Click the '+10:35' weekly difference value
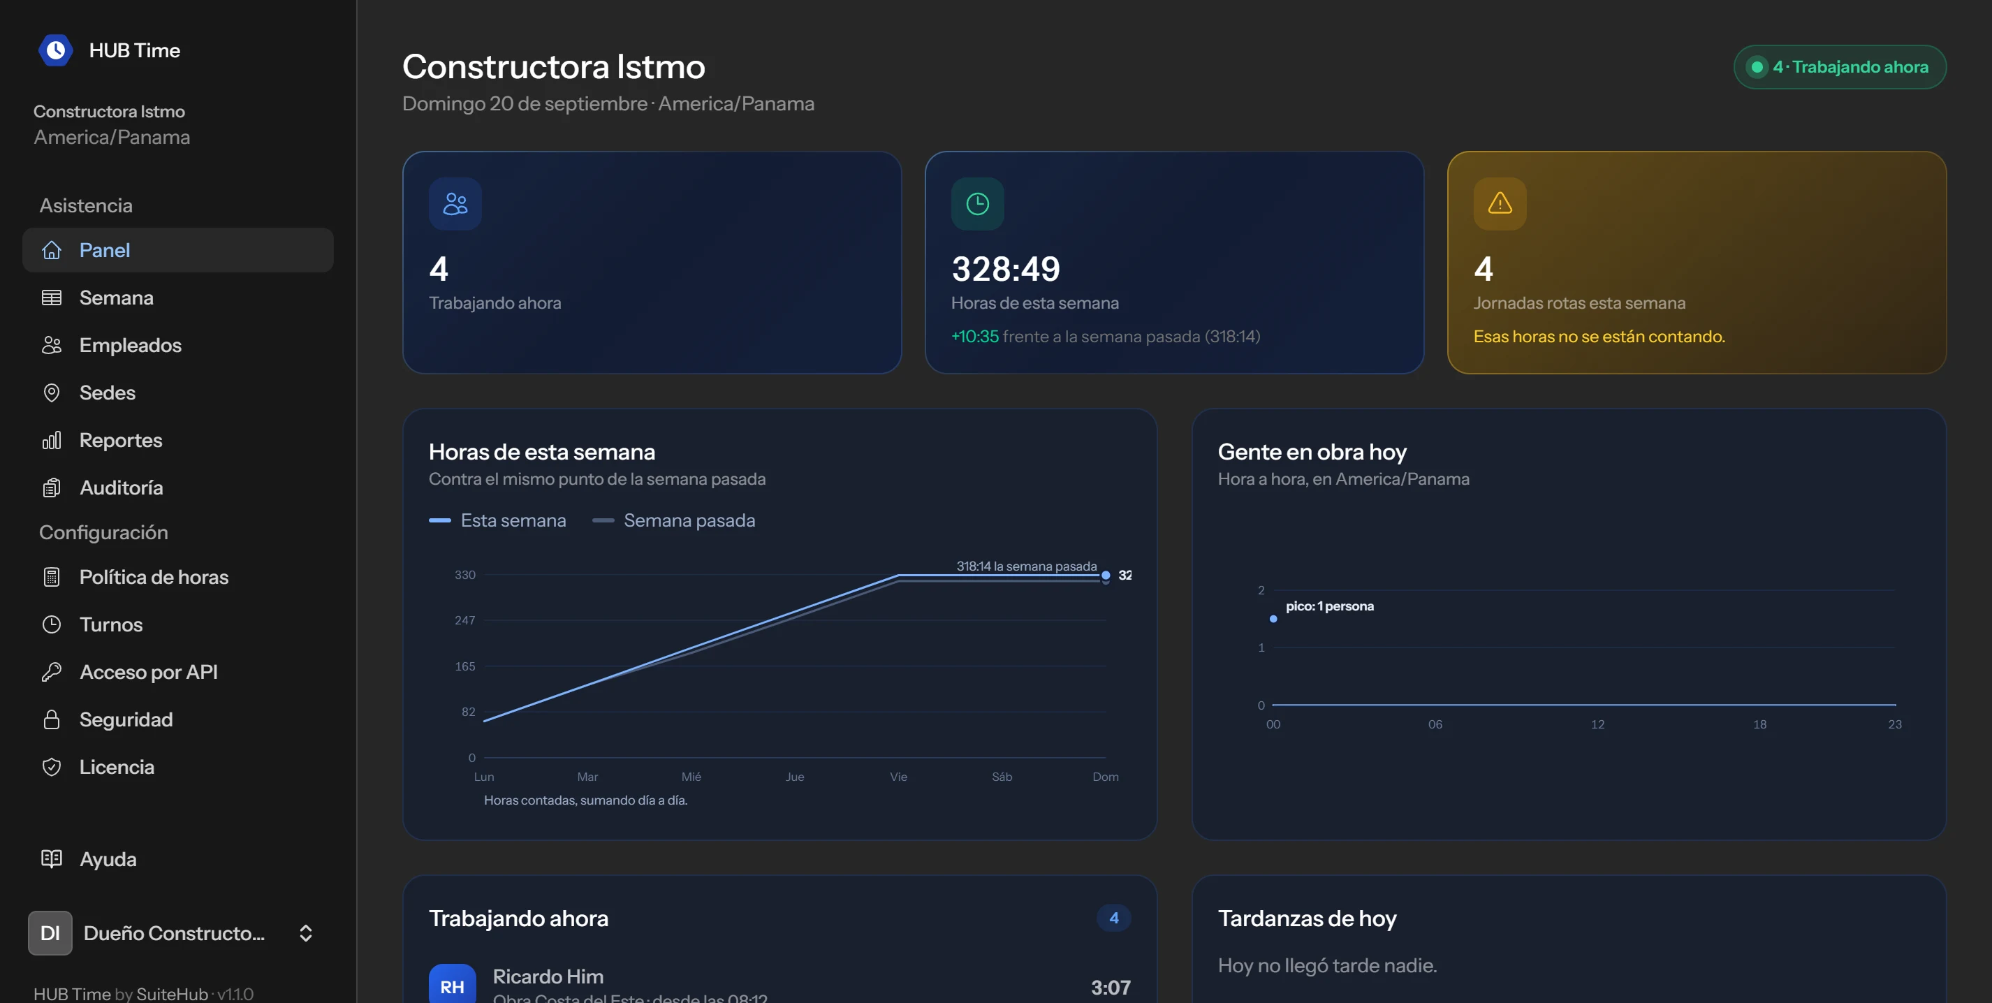1992x1003 pixels. pyautogui.click(x=974, y=337)
